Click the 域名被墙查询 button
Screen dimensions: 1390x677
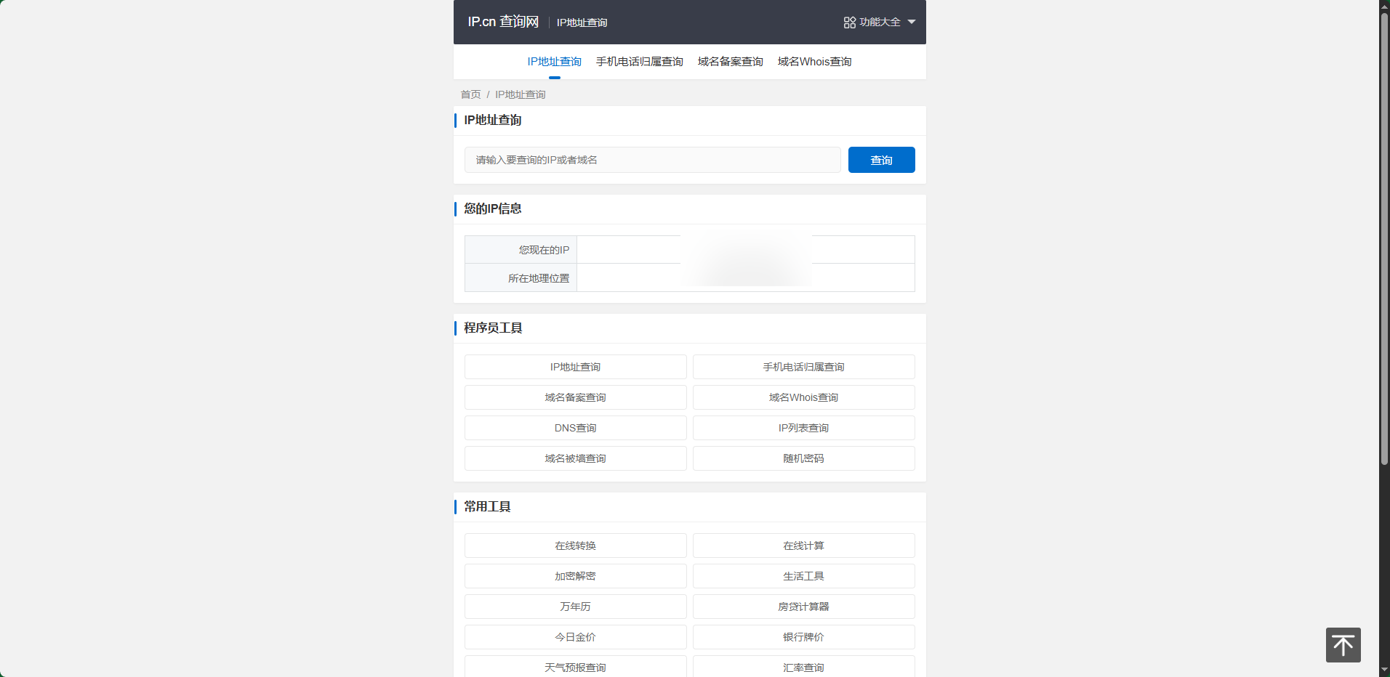point(575,458)
